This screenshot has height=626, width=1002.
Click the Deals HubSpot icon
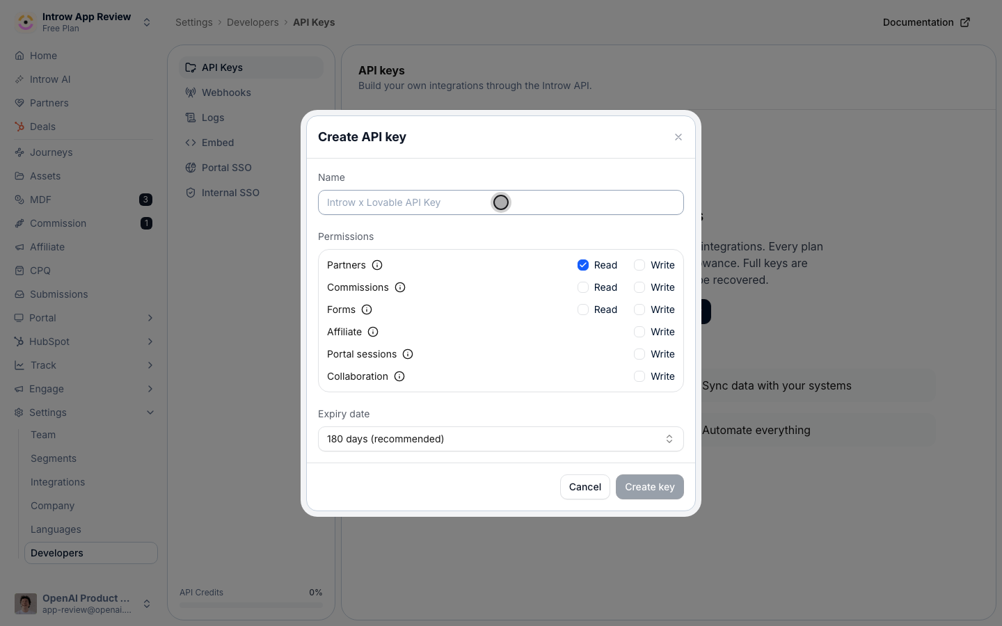pyautogui.click(x=19, y=127)
